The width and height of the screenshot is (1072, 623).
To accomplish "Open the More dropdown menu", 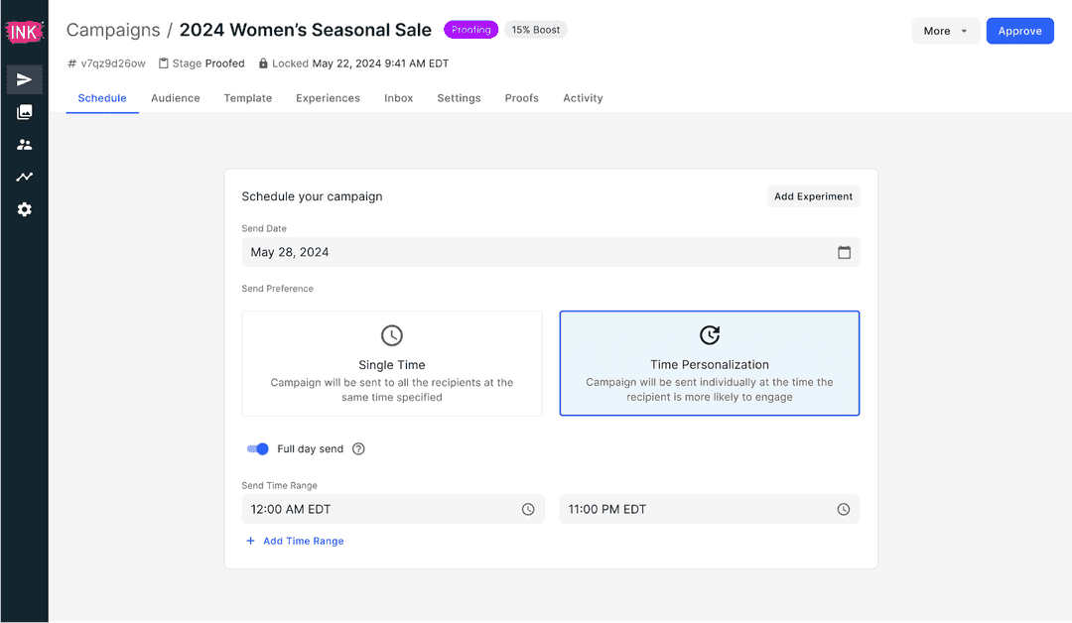I will point(944,31).
